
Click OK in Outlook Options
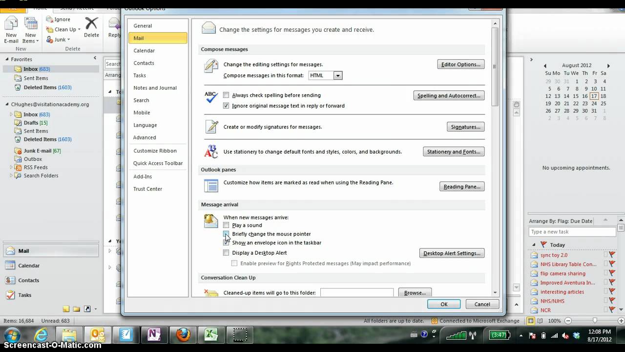click(444, 304)
